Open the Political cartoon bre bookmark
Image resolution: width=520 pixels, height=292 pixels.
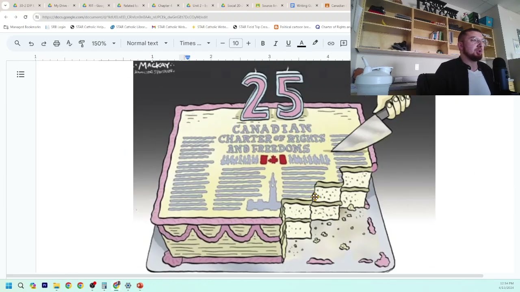pyautogui.click(x=292, y=27)
